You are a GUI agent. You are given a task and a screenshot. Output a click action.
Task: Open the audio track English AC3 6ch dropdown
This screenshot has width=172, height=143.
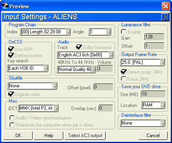(85, 55)
